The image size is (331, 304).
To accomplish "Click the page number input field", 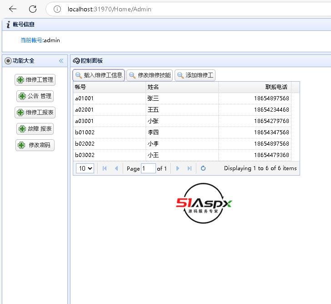I will (148, 168).
